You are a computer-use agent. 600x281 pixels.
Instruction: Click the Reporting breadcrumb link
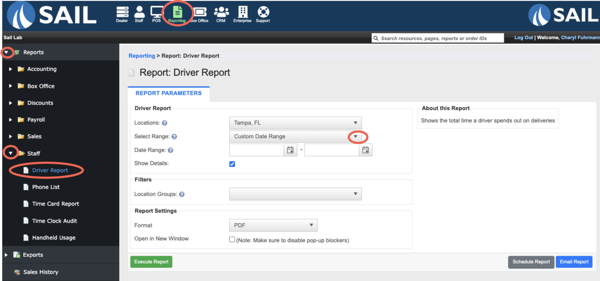(142, 56)
